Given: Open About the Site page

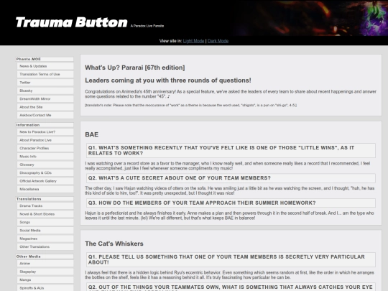Looking at the screenshot, I should (x=45, y=107).
